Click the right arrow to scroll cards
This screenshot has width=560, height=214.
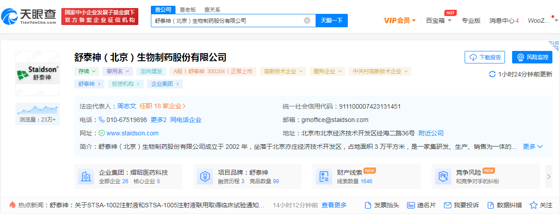pyautogui.click(x=548, y=176)
